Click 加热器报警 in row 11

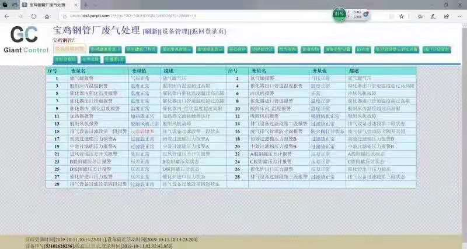coord(82,116)
